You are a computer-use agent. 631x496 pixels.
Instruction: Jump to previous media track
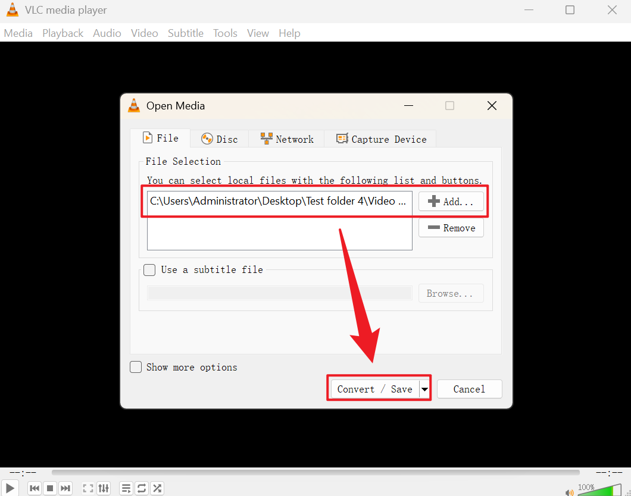point(35,488)
